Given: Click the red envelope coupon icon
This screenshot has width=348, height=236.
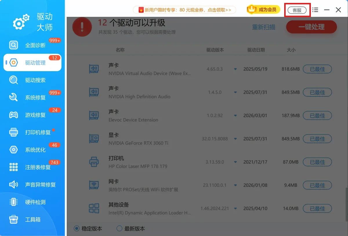Looking at the screenshot, I should 141,10.
